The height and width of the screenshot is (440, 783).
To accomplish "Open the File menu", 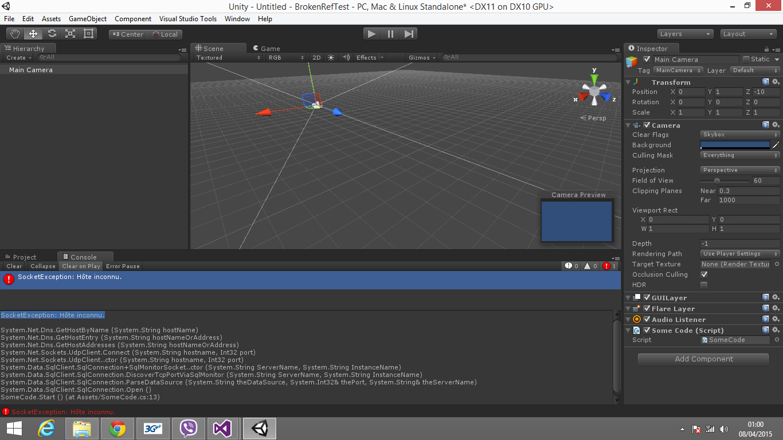I will 9,19.
